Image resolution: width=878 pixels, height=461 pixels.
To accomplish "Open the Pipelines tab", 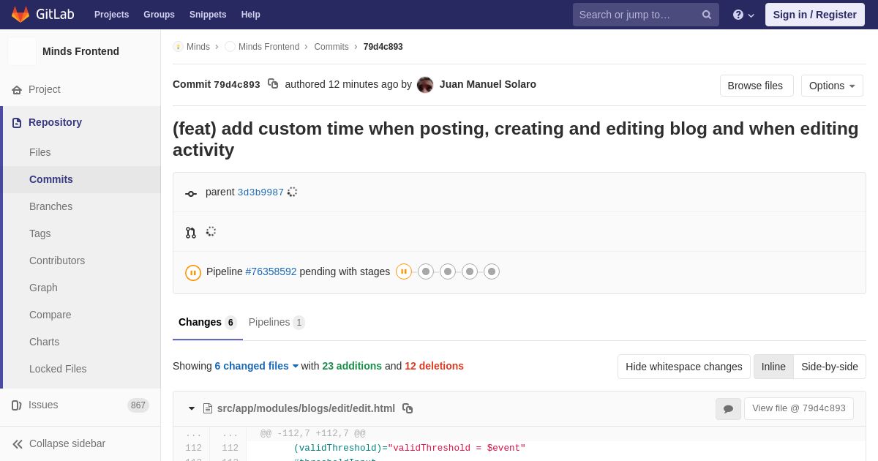I will click(x=277, y=323).
